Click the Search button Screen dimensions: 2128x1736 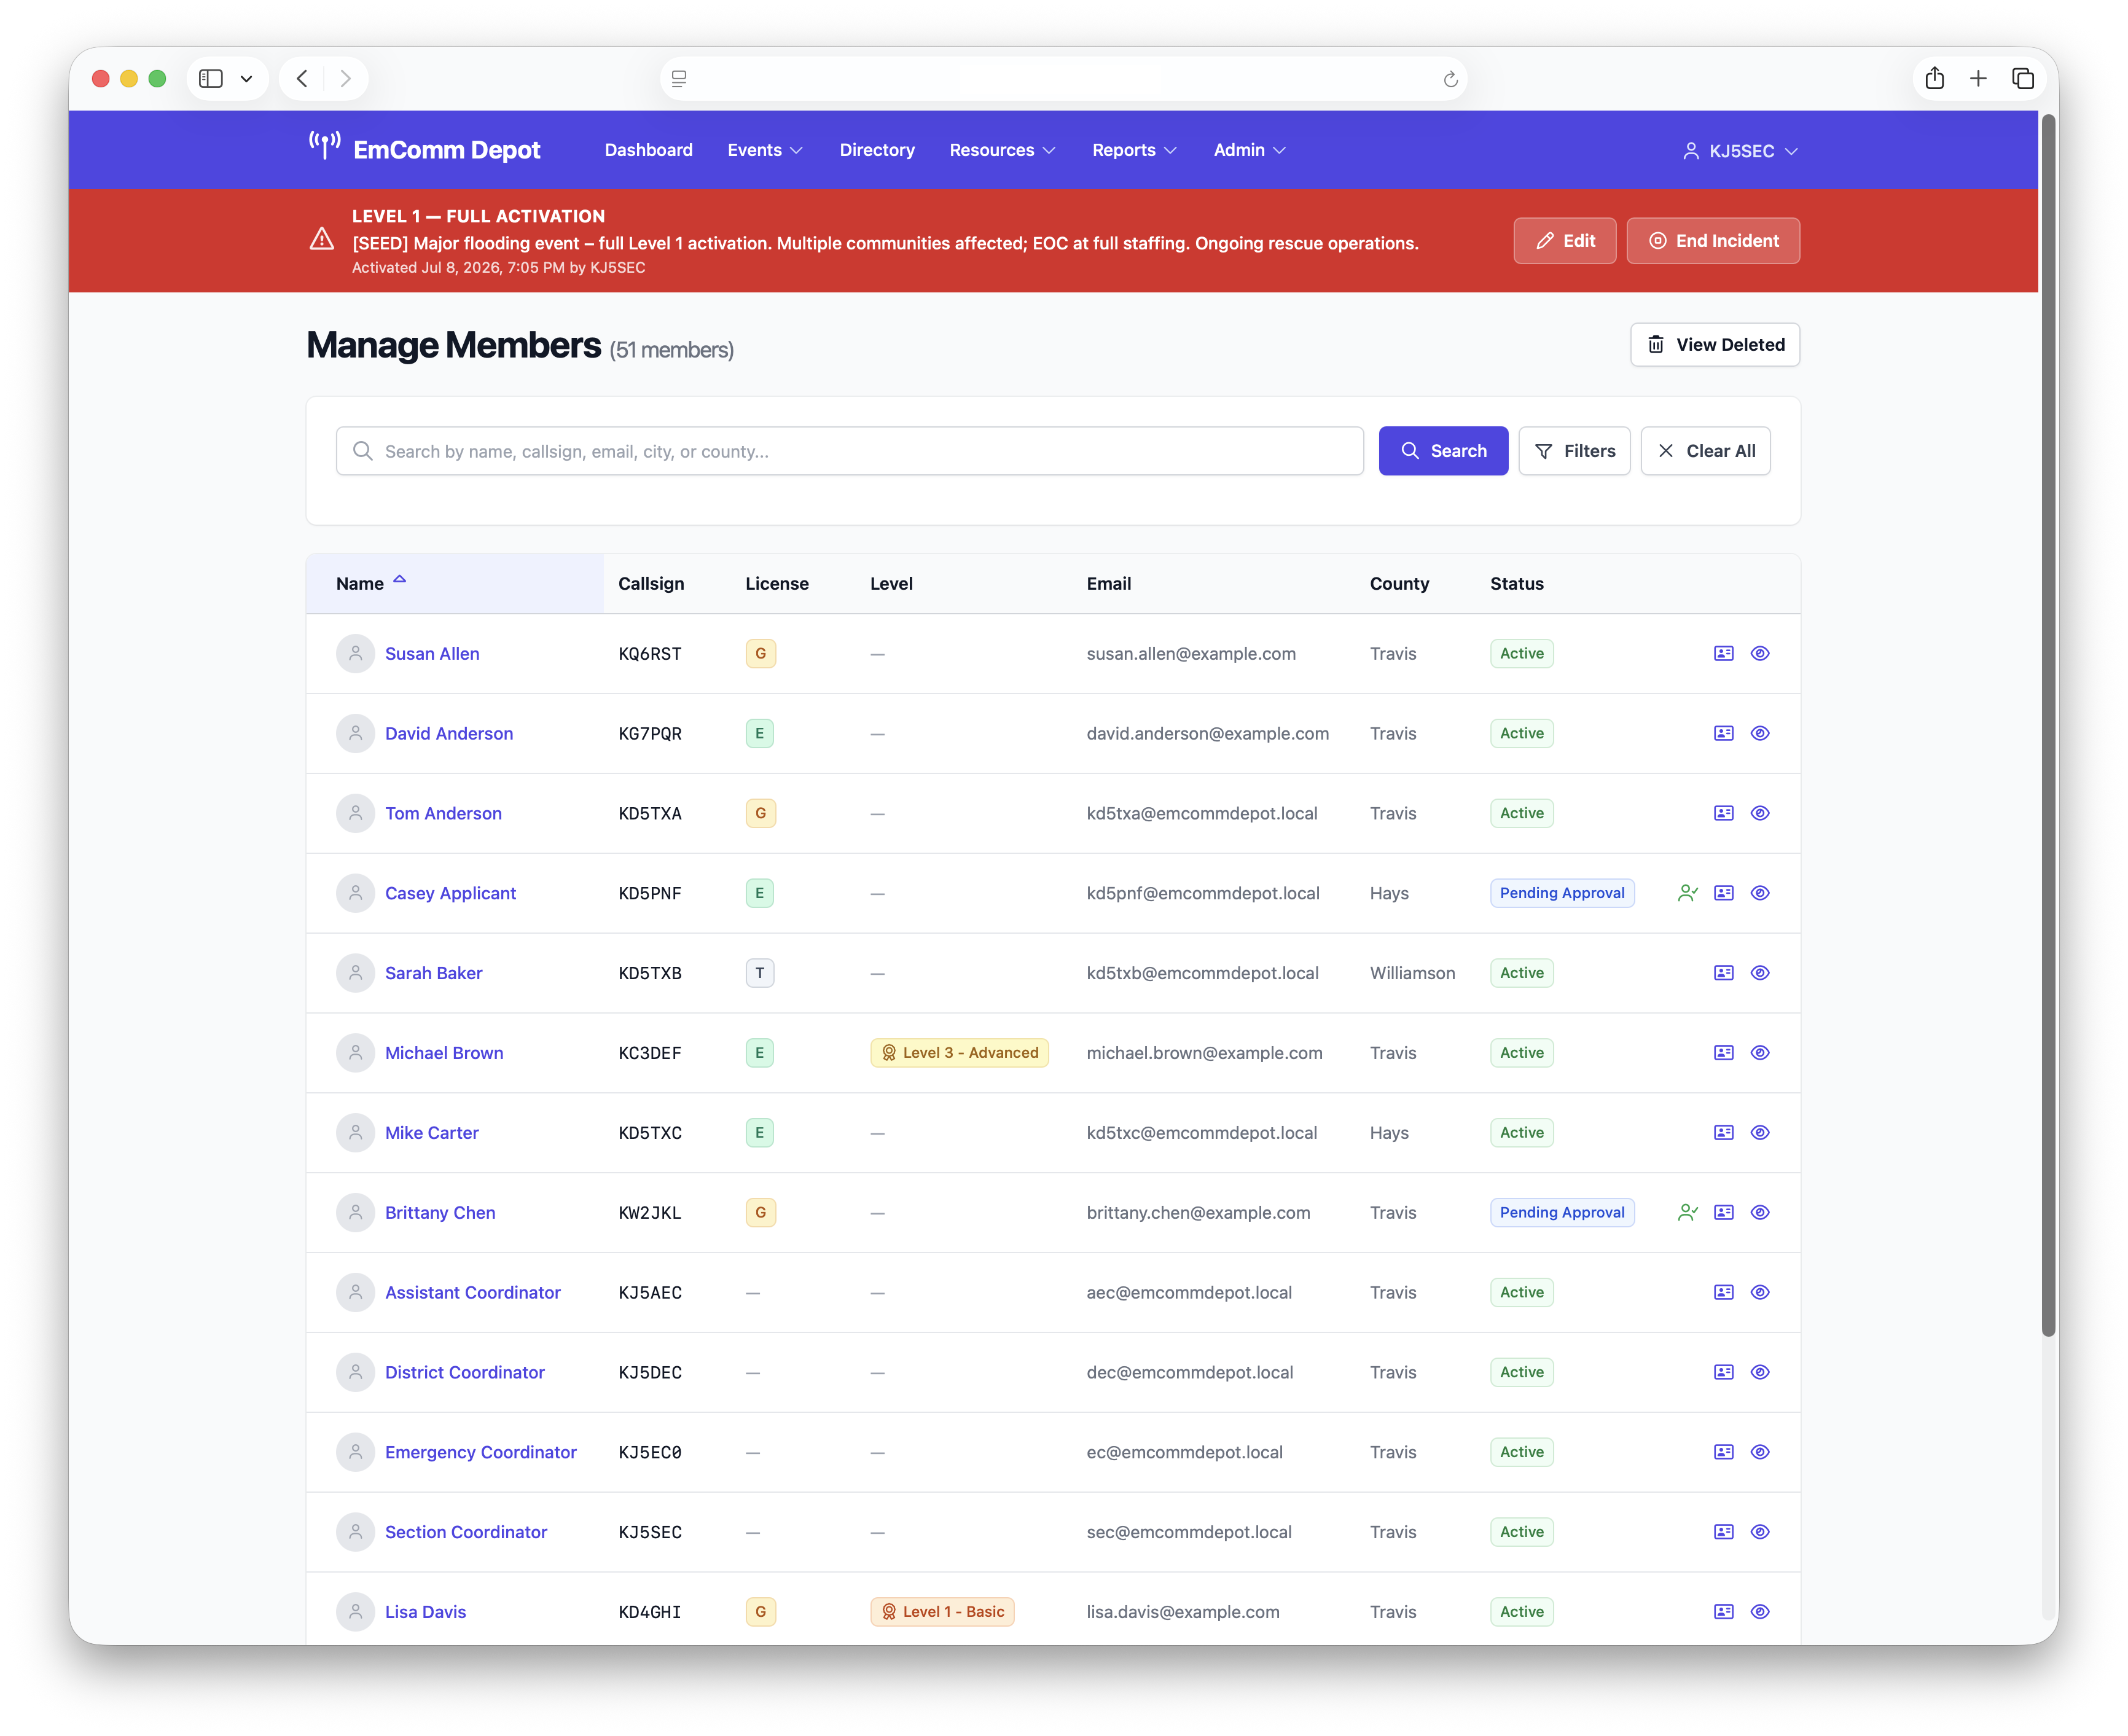coord(1443,451)
